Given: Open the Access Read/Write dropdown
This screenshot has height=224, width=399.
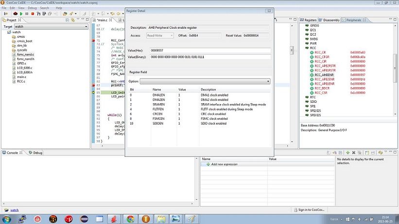Looking at the screenshot, I should point(160,35).
